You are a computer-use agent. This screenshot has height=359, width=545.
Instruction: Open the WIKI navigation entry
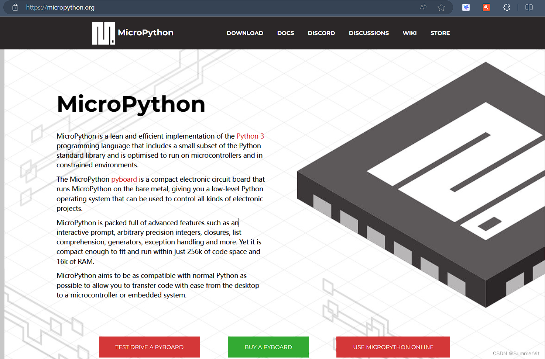click(409, 33)
